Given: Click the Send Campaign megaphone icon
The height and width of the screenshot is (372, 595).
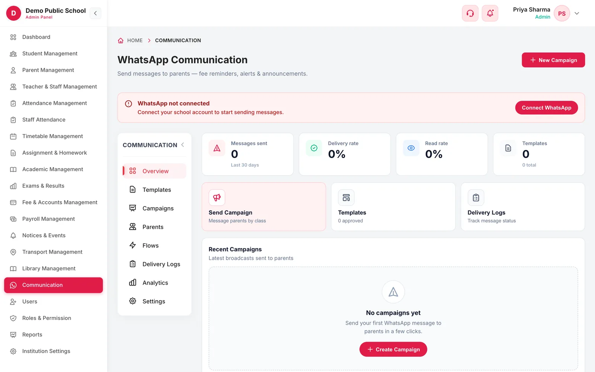Looking at the screenshot, I should point(217,198).
